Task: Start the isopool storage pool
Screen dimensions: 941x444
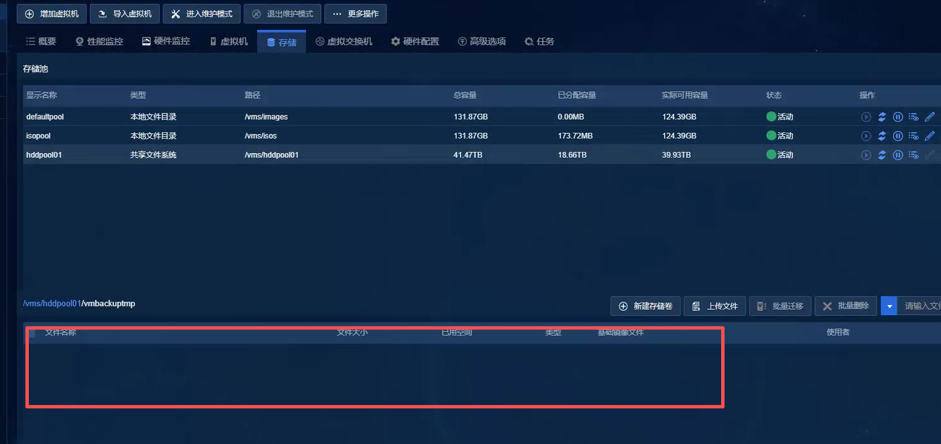Action: click(866, 136)
